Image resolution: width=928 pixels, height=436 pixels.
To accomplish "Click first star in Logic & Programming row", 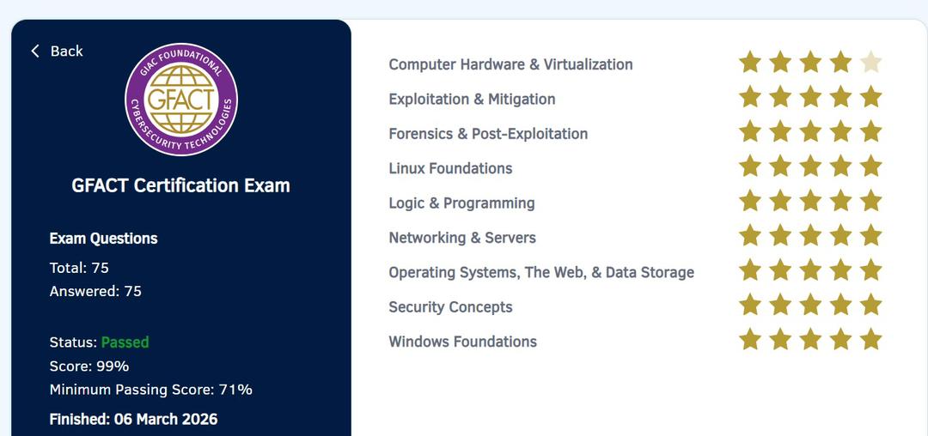I will [x=750, y=201].
